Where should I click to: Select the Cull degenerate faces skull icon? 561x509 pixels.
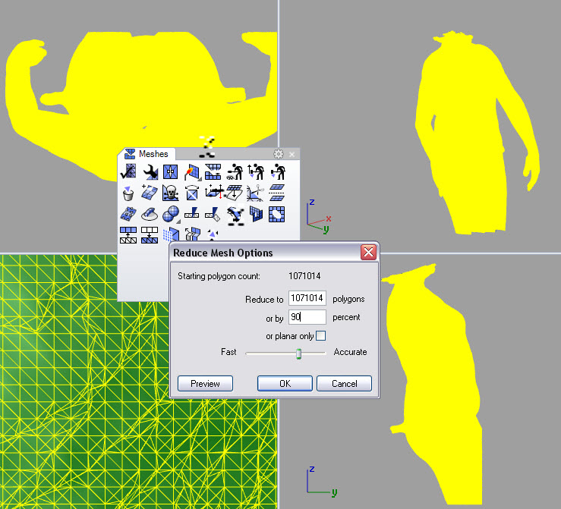pos(171,193)
